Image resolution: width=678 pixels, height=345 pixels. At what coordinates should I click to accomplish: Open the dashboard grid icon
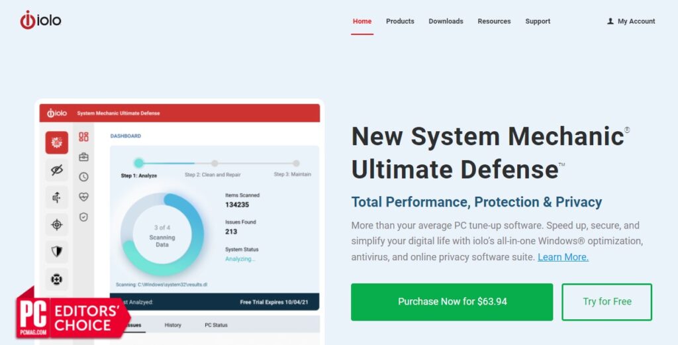pyautogui.click(x=83, y=137)
